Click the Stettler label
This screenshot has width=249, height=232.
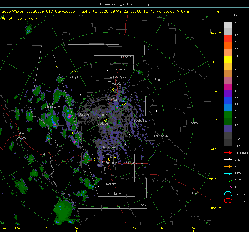[x=161, y=80]
